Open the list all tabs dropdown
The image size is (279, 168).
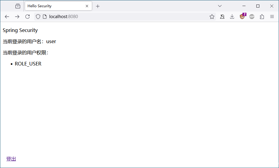pyautogui.click(x=220, y=6)
